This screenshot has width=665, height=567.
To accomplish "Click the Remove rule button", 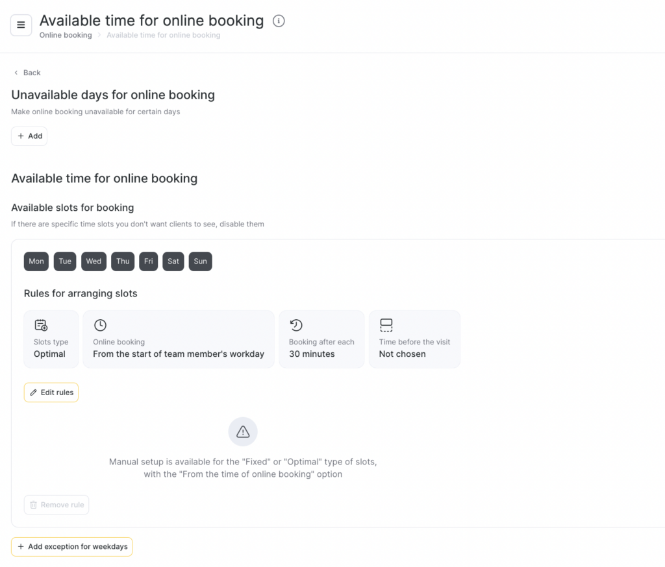I will click(56, 505).
